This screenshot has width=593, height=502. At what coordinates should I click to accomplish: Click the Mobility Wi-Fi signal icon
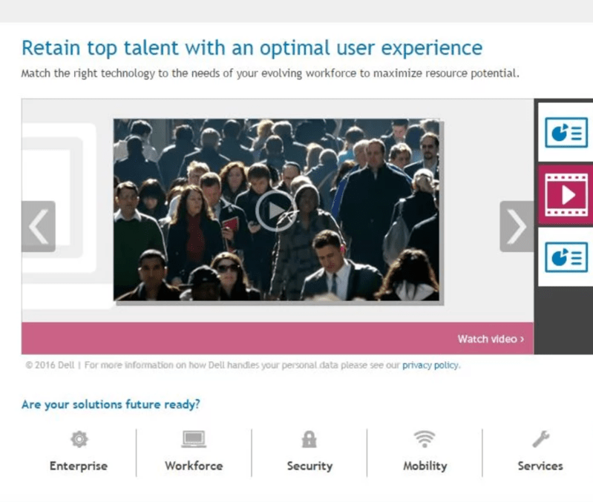click(425, 440)
